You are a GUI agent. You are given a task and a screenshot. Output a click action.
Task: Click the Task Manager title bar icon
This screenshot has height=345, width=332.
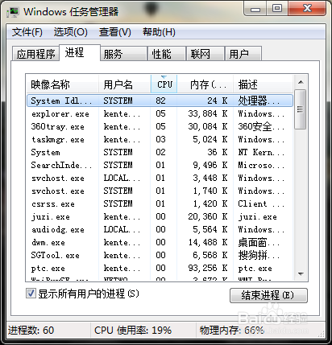[x=13, y=12]
